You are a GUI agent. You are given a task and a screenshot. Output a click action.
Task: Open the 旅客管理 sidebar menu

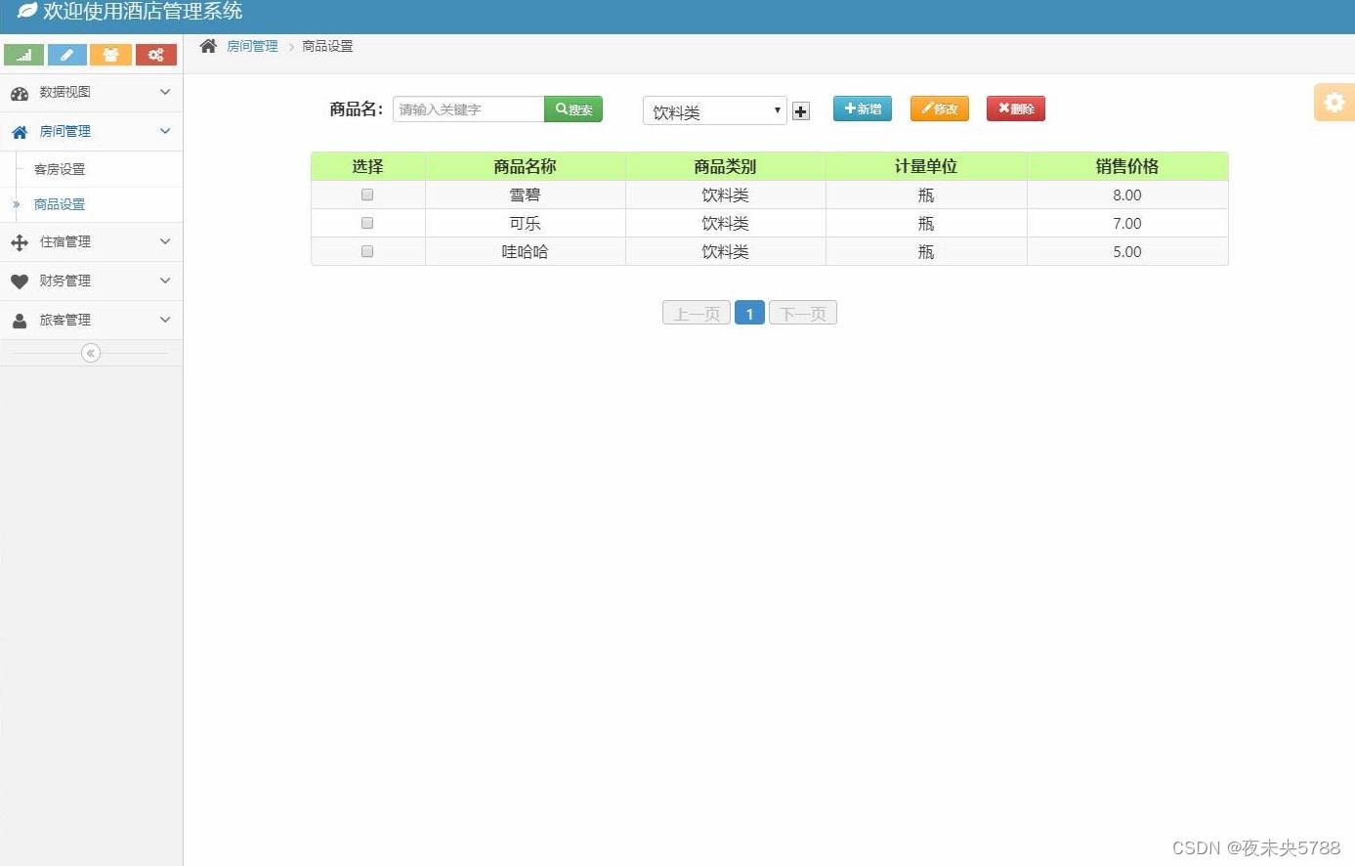(91, 320)
